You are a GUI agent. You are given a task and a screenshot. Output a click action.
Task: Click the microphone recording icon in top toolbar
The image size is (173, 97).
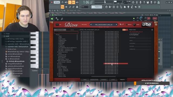tap(141, 2)
